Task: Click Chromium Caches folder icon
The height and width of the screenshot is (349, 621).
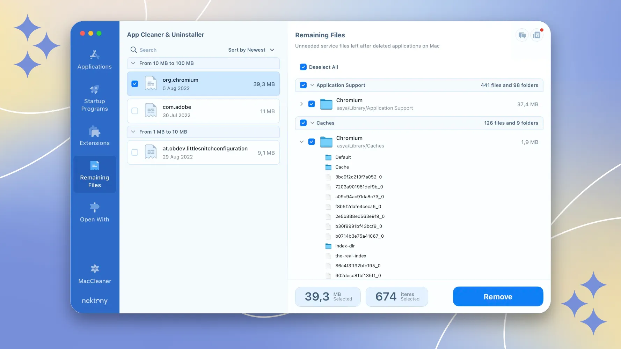Action: point(326,142)
